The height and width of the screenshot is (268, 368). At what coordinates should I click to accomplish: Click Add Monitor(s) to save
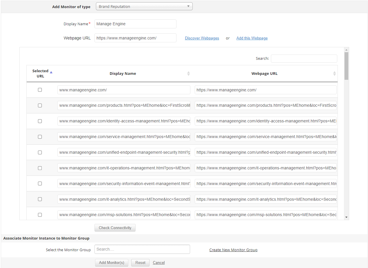(x=112, y=262)
